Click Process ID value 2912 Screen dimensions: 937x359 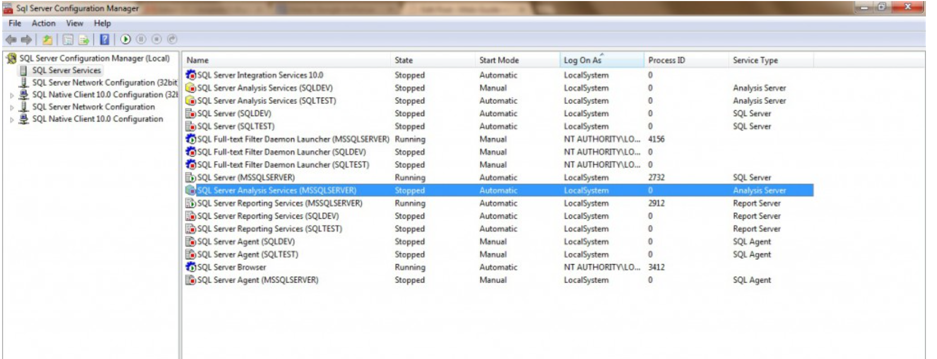point(657,203)
